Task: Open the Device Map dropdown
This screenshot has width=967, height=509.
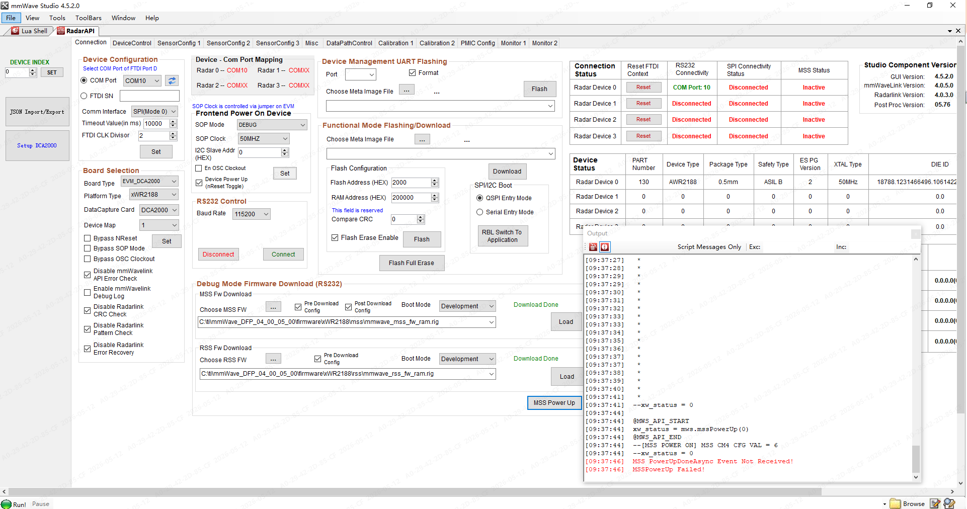Action: pos(159,225)
